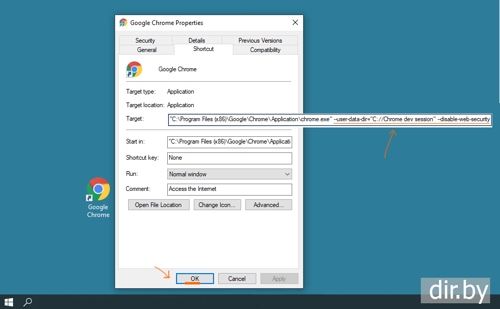Click the Shortcut key: label
This screenshot has width=500, height=309.
point(142,158)
